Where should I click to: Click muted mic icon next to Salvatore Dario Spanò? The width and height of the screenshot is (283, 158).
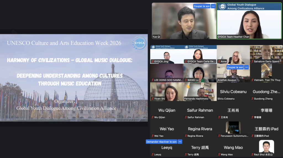coord(252,61)
